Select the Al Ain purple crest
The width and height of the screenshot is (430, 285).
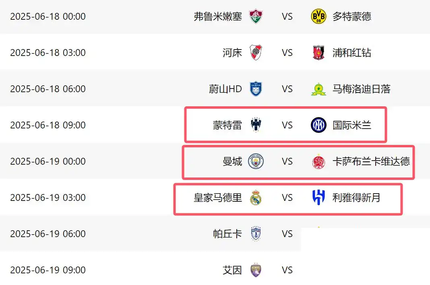(256, 270)
